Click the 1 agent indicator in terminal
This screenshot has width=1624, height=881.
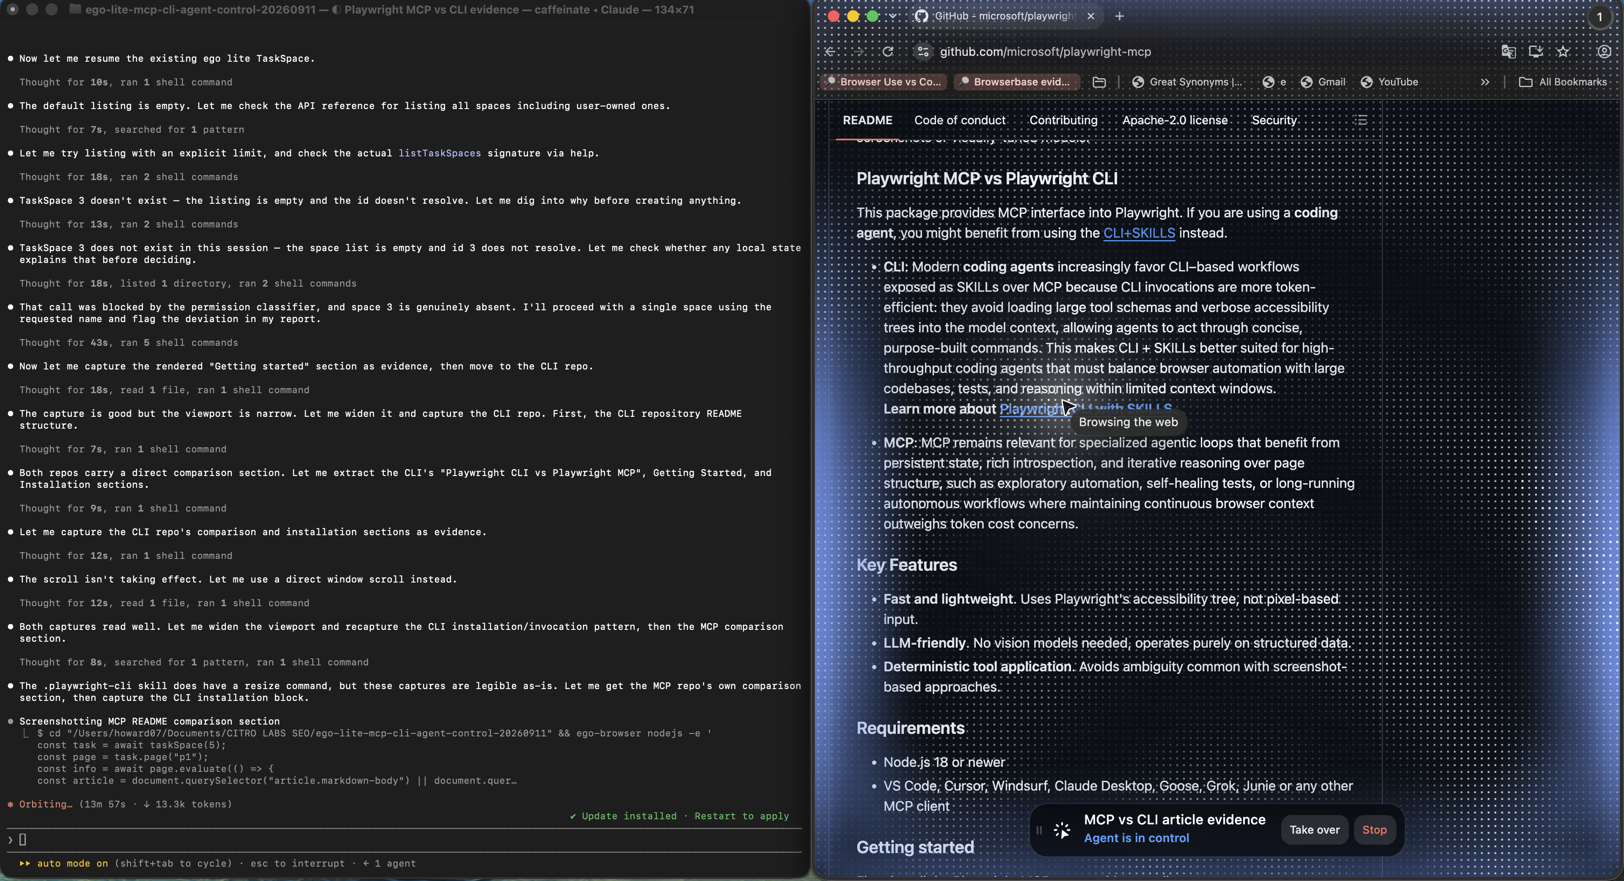[x=389, y=863]
